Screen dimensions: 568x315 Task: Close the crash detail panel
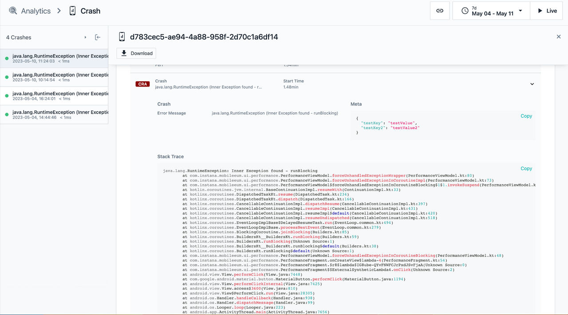pyautogui.click(x=559, y=37)
